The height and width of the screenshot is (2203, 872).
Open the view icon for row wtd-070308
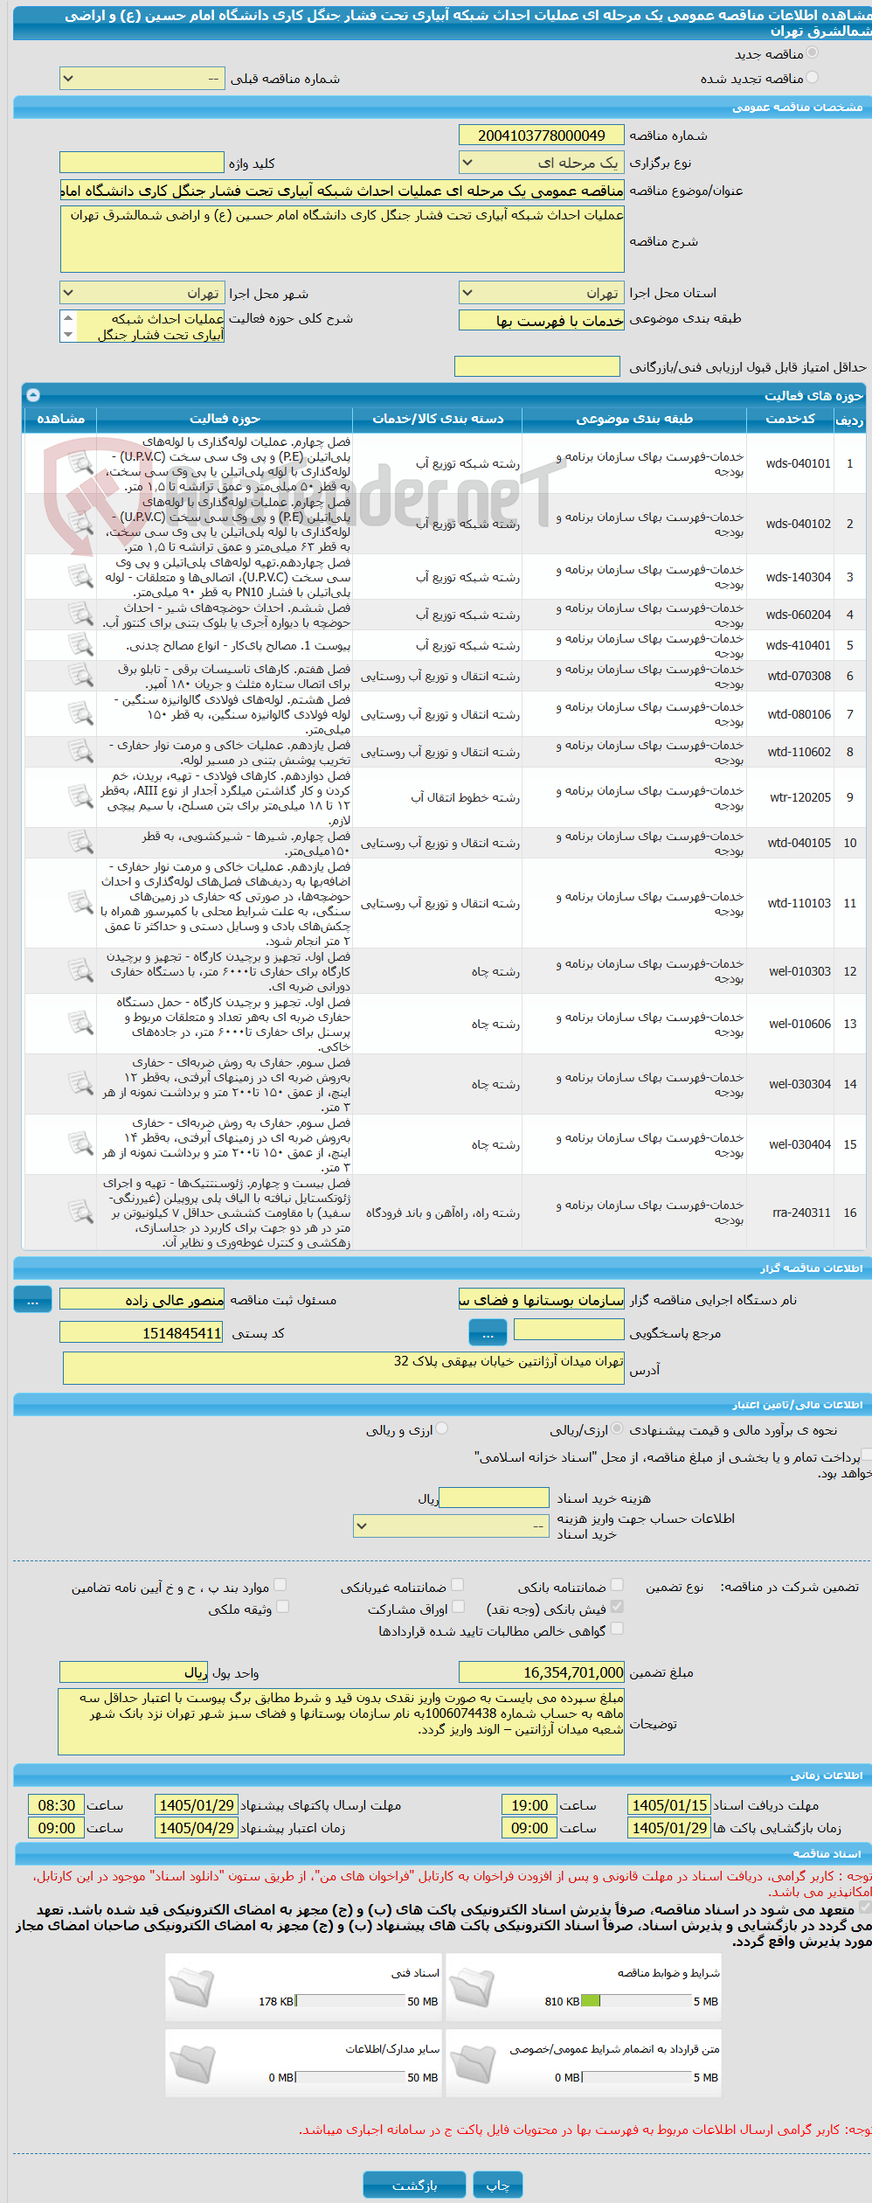coord(80,676)
